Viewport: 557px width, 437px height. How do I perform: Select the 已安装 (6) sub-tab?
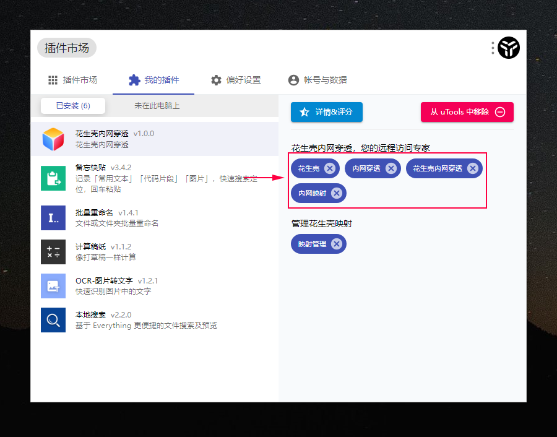point(73,106)
